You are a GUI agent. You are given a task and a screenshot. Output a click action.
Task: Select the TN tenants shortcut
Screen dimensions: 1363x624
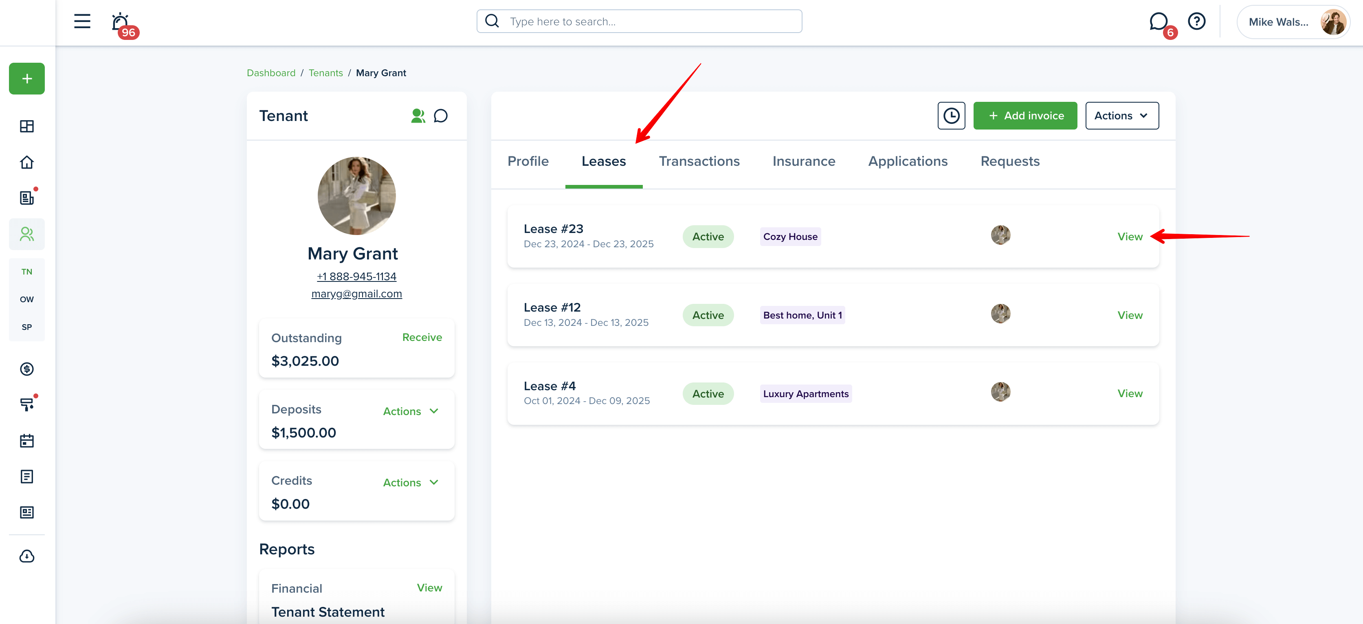(27, 272)
